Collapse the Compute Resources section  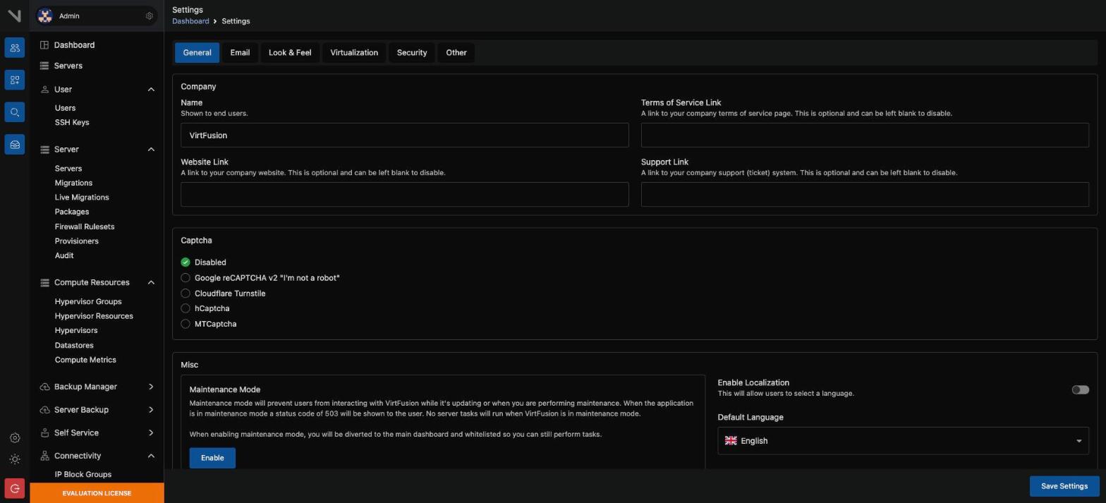point(151,283)
